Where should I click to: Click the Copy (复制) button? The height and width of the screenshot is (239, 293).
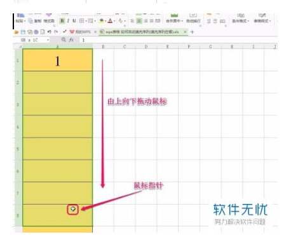pos(35,21)
